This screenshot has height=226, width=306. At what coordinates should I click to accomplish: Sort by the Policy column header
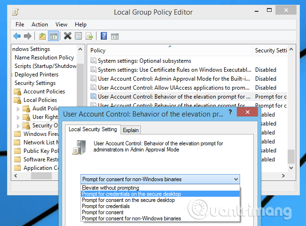click(x=170, y=50)
